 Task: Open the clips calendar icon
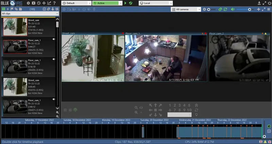pyautogui.click(x=44, y=9)
